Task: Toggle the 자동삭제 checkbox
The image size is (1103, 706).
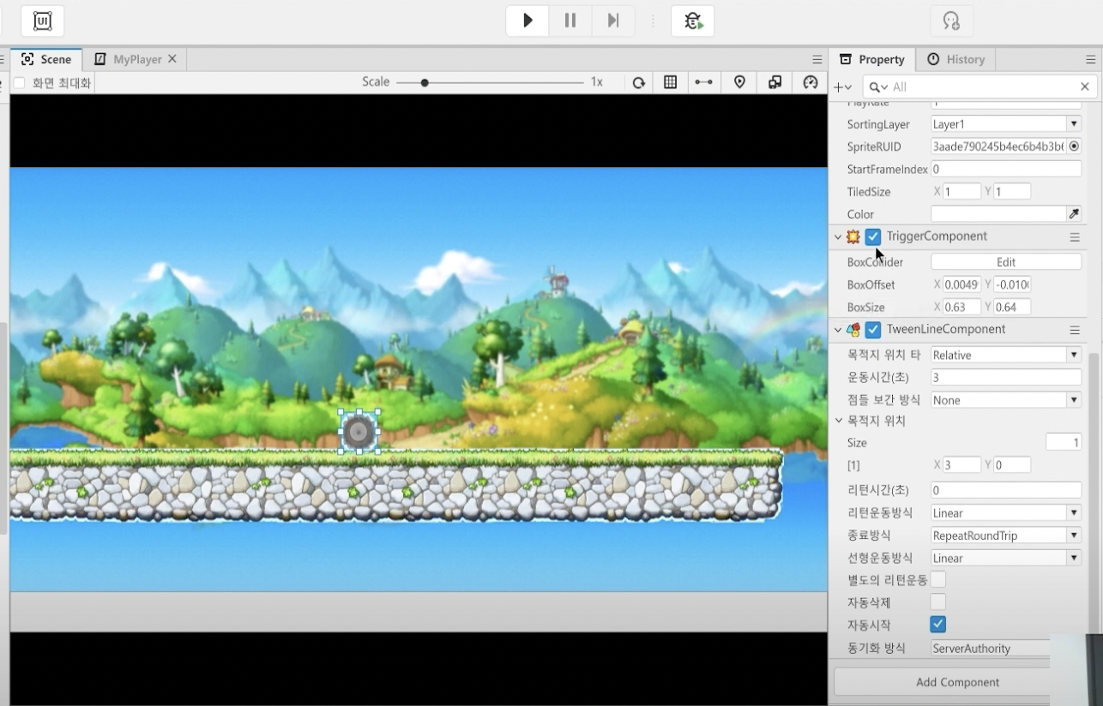Action: [x=938, y=602]
